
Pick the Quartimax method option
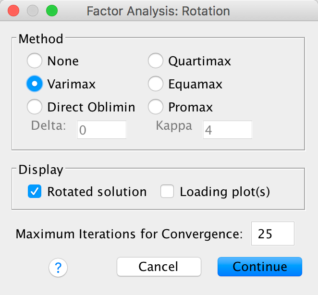155,61
